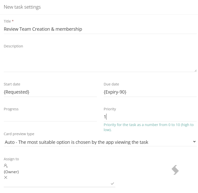Click the Assign to label
This screenshot has width=198, height=193.
click(x=11, y=159)
